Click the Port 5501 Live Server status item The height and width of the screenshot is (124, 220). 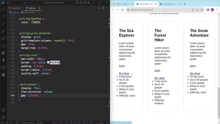point(88,123)
